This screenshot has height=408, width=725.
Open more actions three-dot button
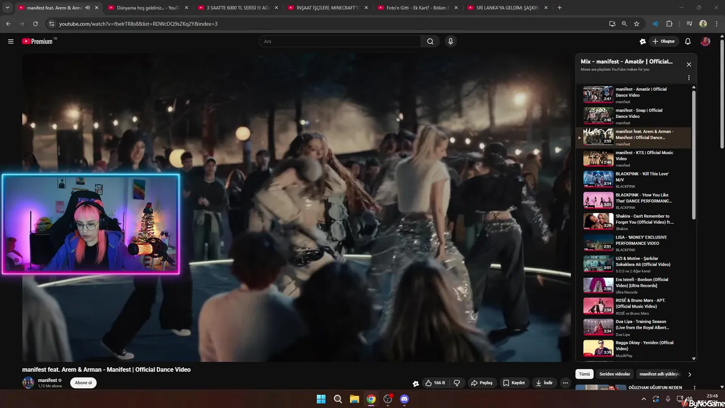coord(565,383)
